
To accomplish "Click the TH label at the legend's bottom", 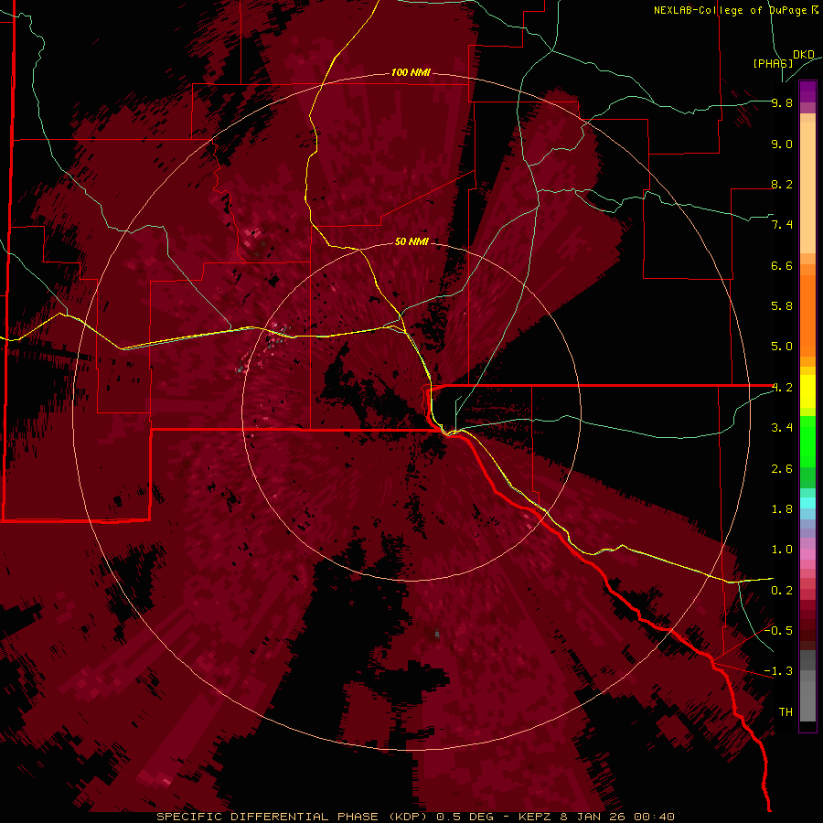I will point(786,712).
